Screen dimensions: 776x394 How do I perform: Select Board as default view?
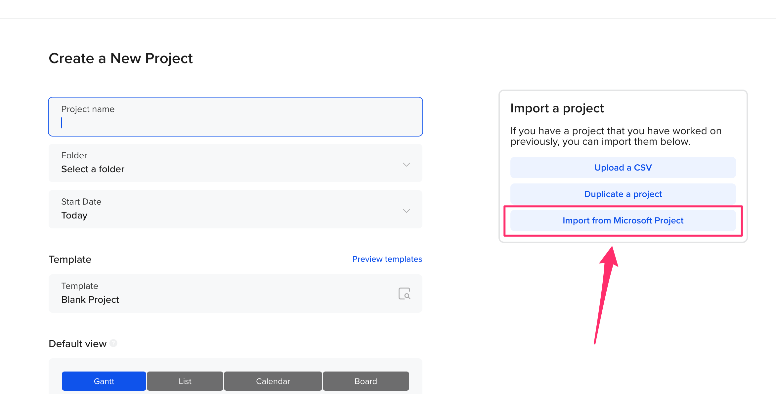click(366, 381)
